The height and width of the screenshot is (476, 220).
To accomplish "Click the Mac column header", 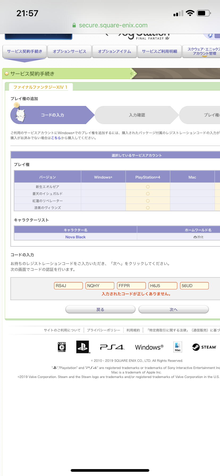I will tap(192, 177).
